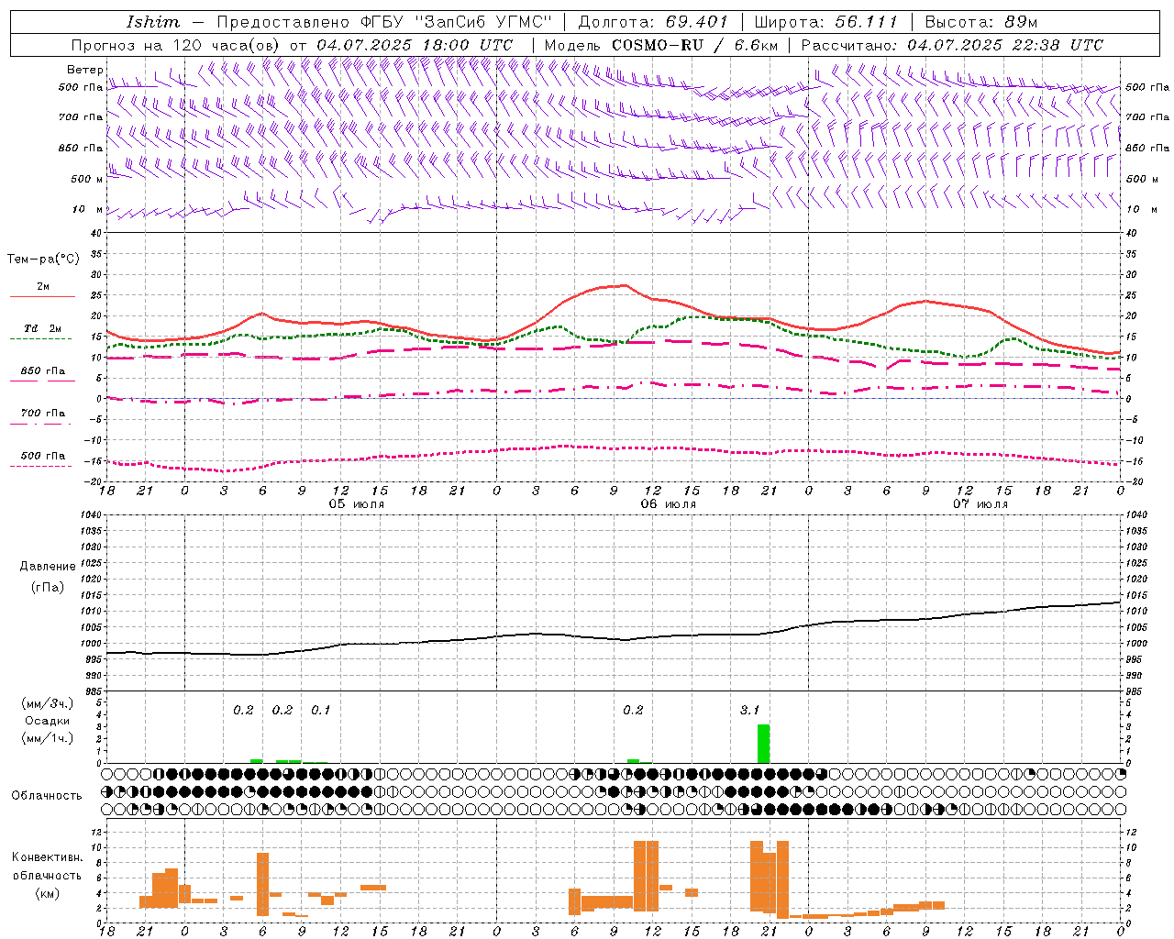Viewport: 1174px width, 939px height.
Task: Click the '700 гПа' temperature legend label
Action: (43, 414)
